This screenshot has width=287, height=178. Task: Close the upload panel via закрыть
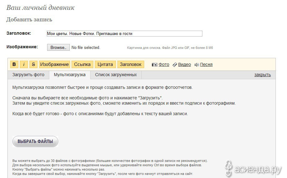[x=263, y=75]
